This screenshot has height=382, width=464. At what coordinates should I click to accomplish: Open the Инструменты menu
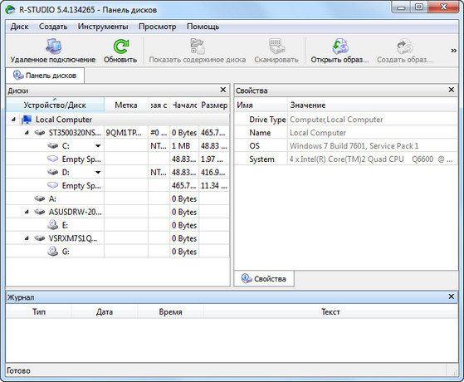click(103, 27)
